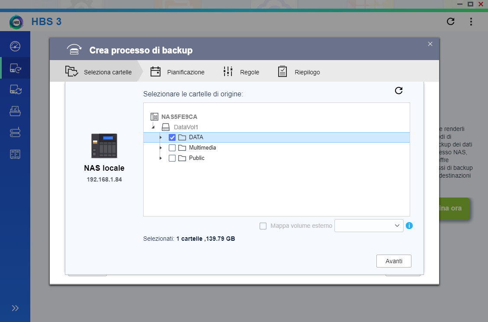Maximize the application window

click(x=471, y=4)
